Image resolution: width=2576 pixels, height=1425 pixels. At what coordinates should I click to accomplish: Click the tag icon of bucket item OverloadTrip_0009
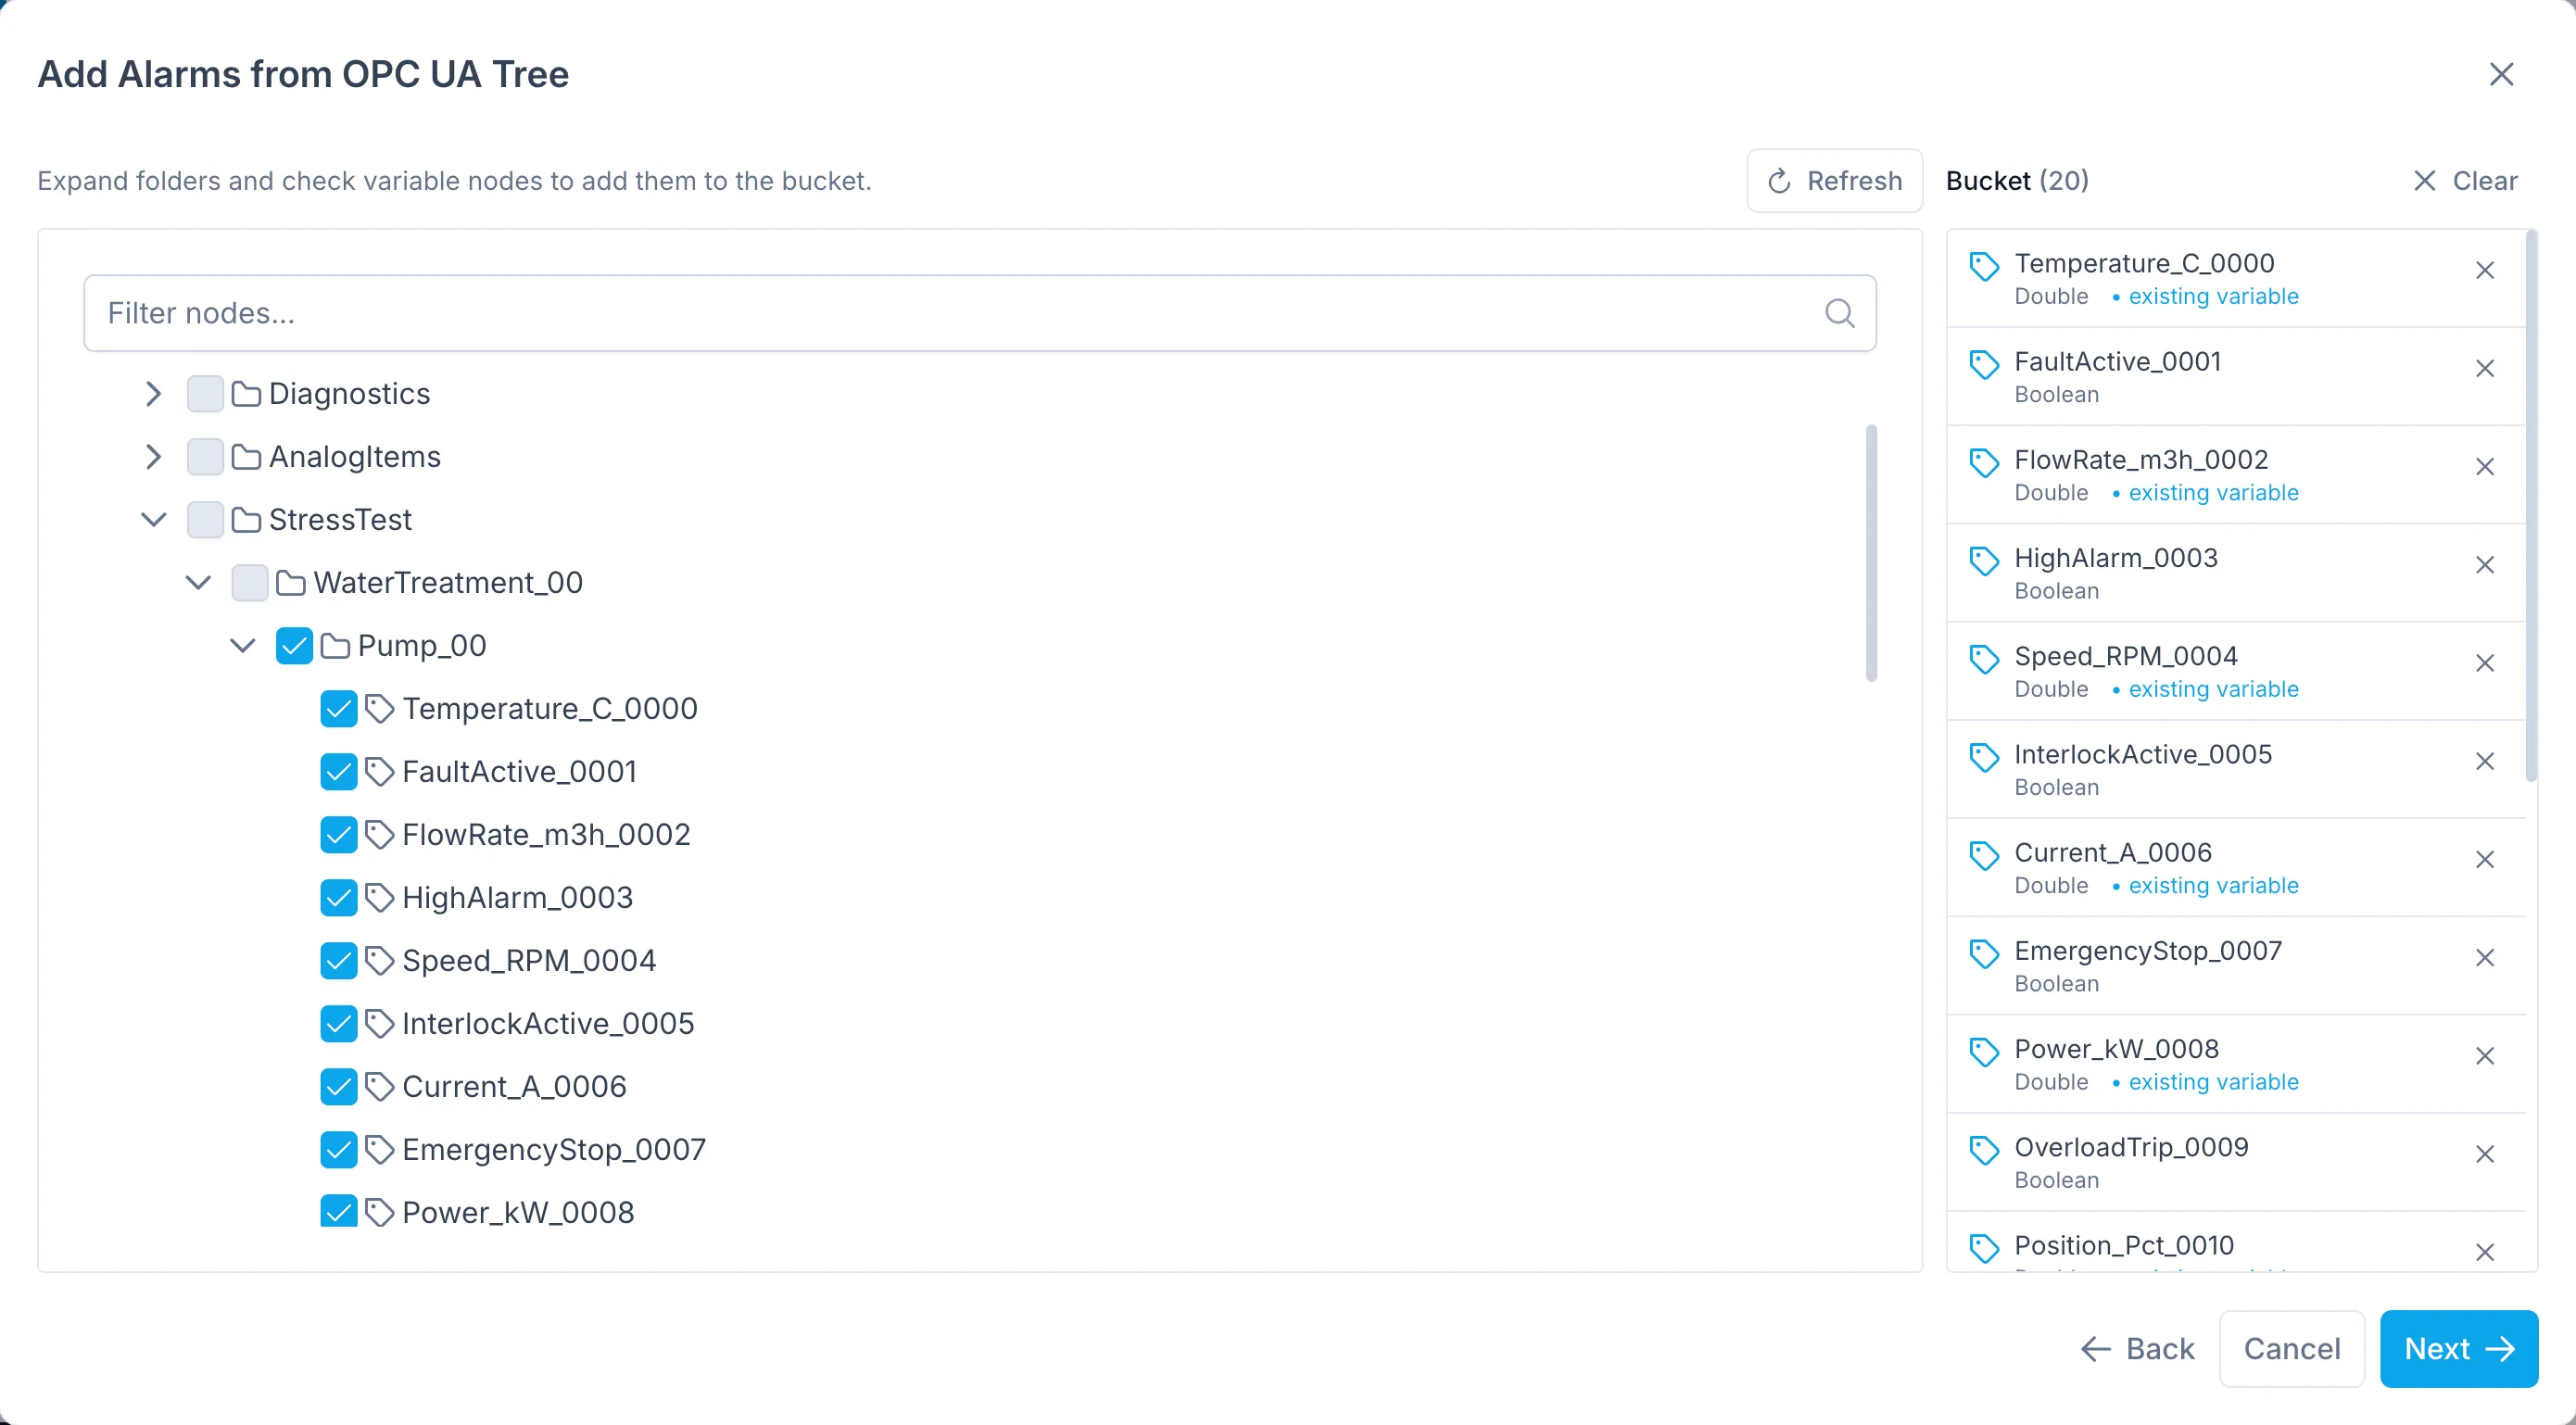[1984, 1150]
